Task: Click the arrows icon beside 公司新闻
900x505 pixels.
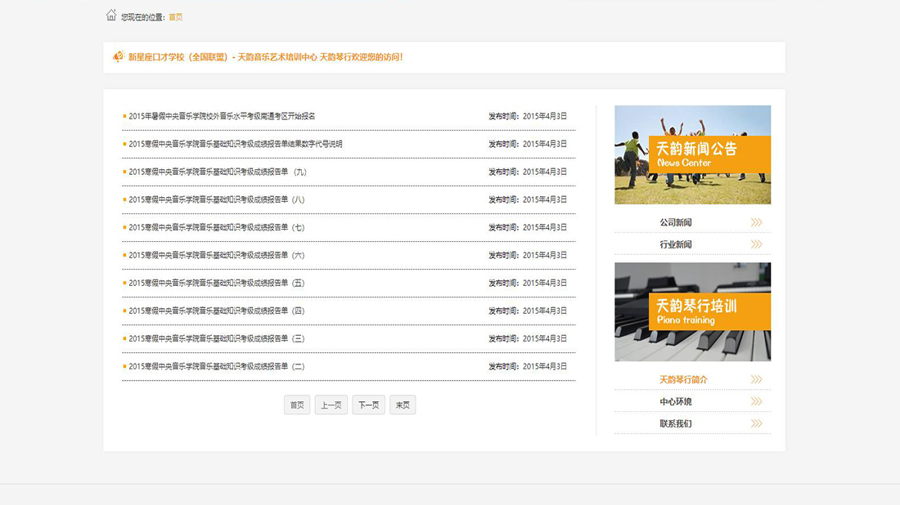Action: coord(756,222)
